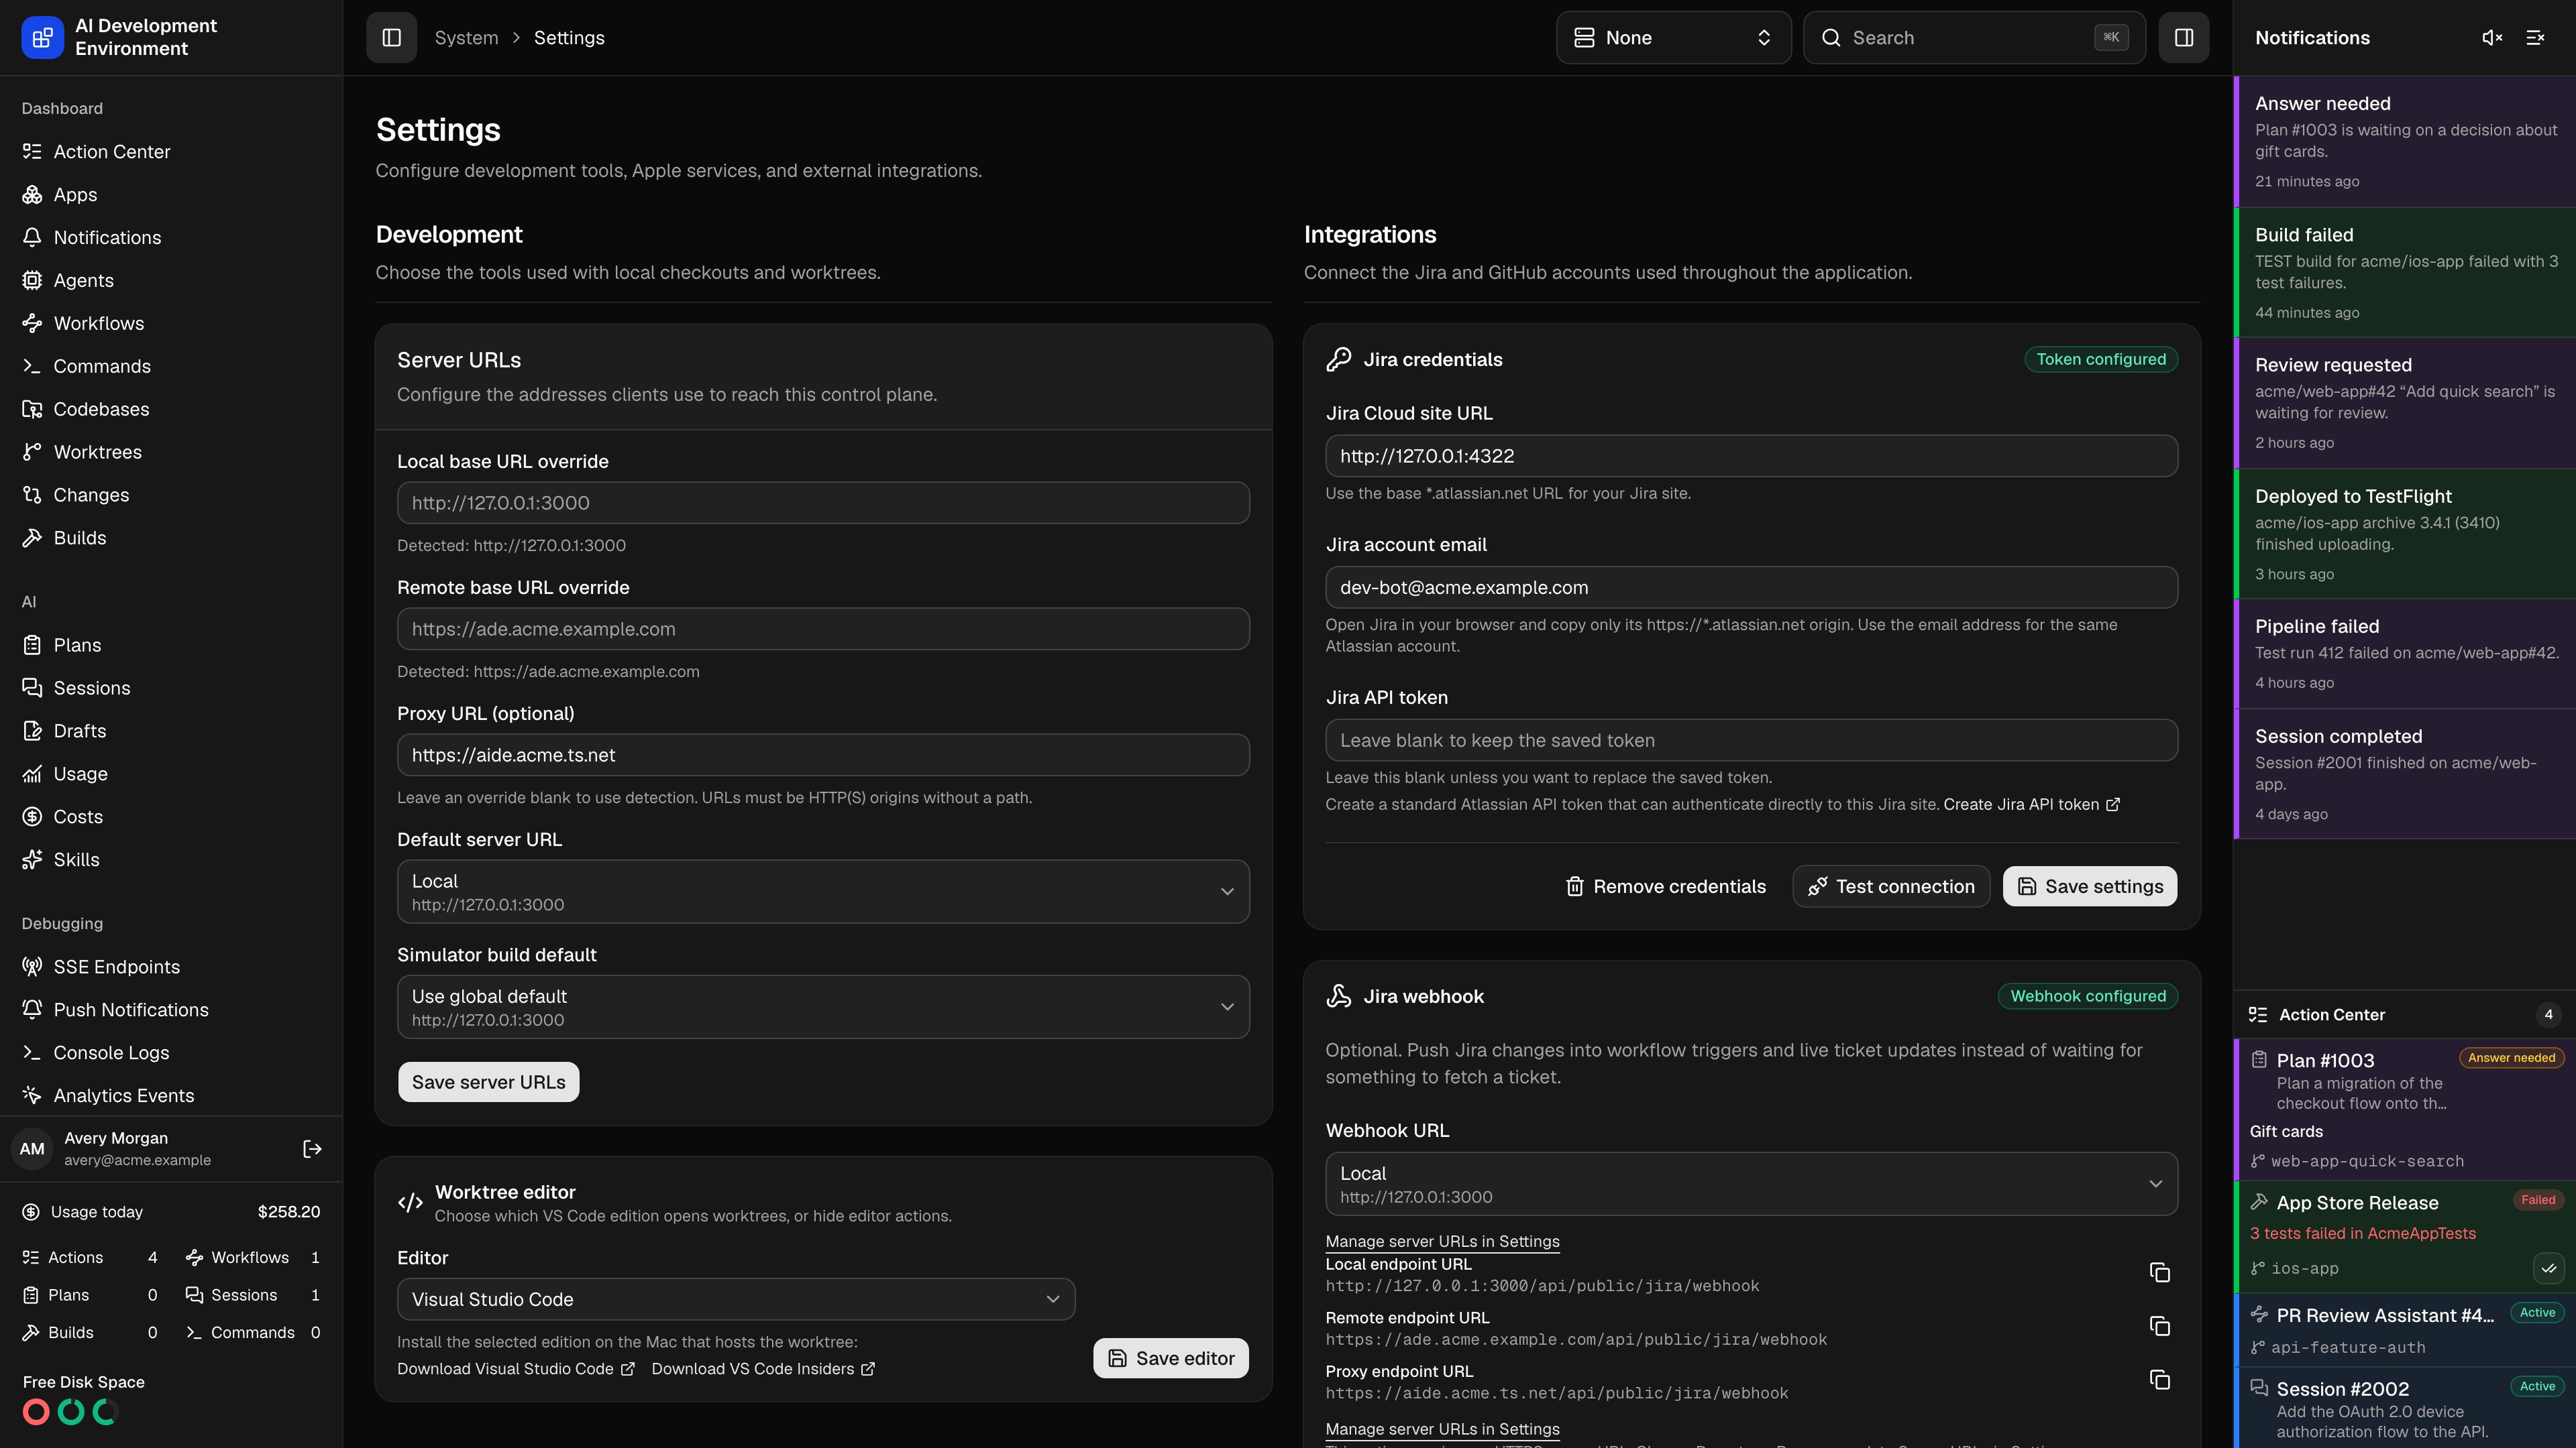Open the Simulator build default dropdown

tap(823, 1006)
